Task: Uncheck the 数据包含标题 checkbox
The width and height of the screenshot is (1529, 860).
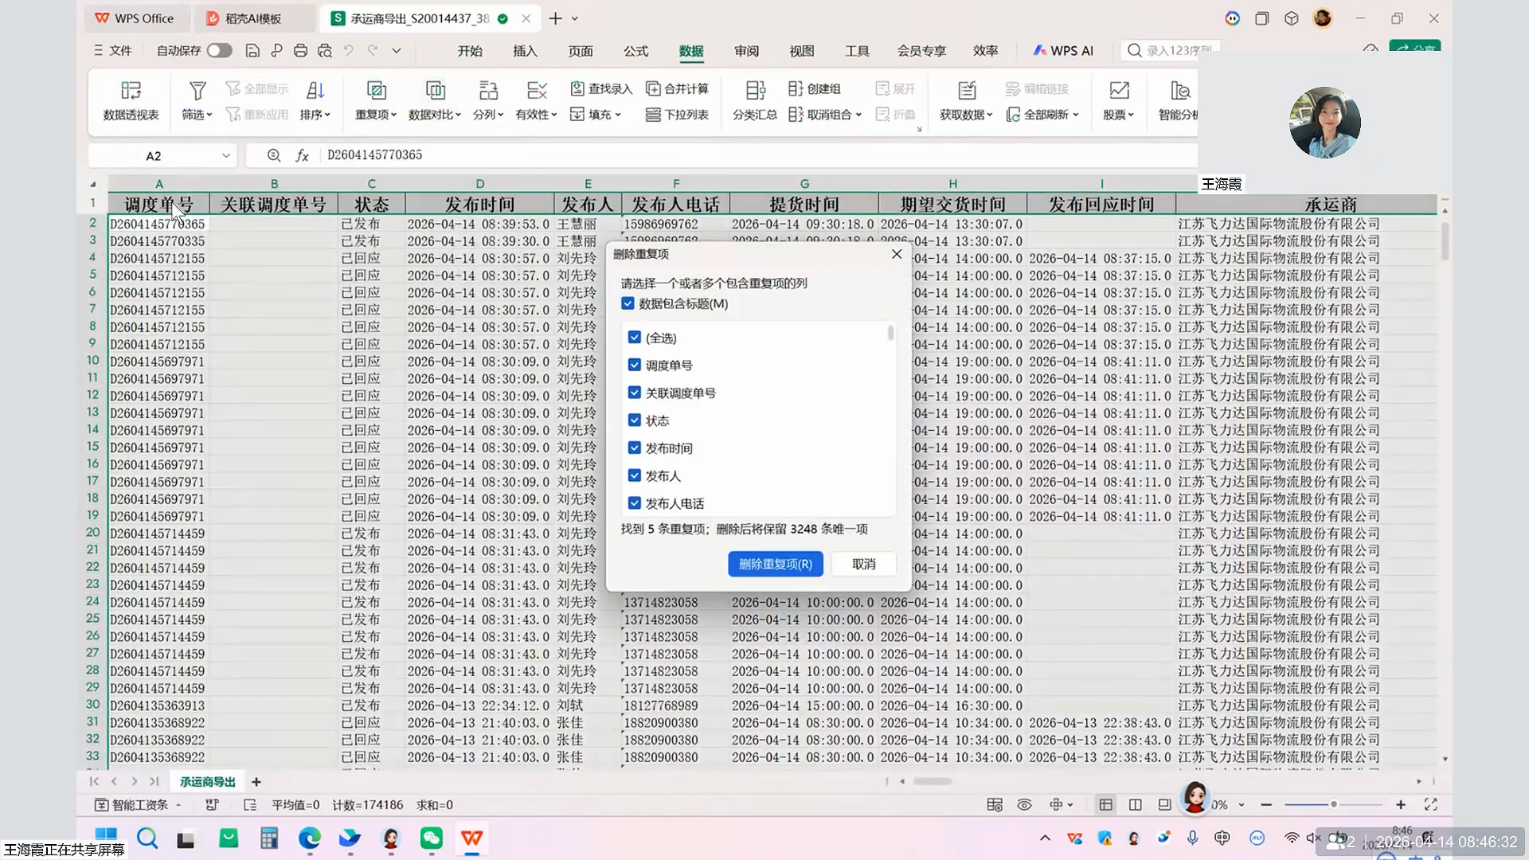Action: pyautogui.click(x=628, y=303)
